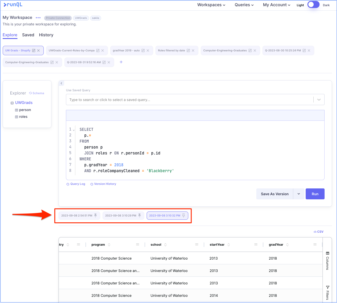Toggle the Light/Dark theme switch
The height and width of the screenshot is (303, 337).
tap(313, 5)
